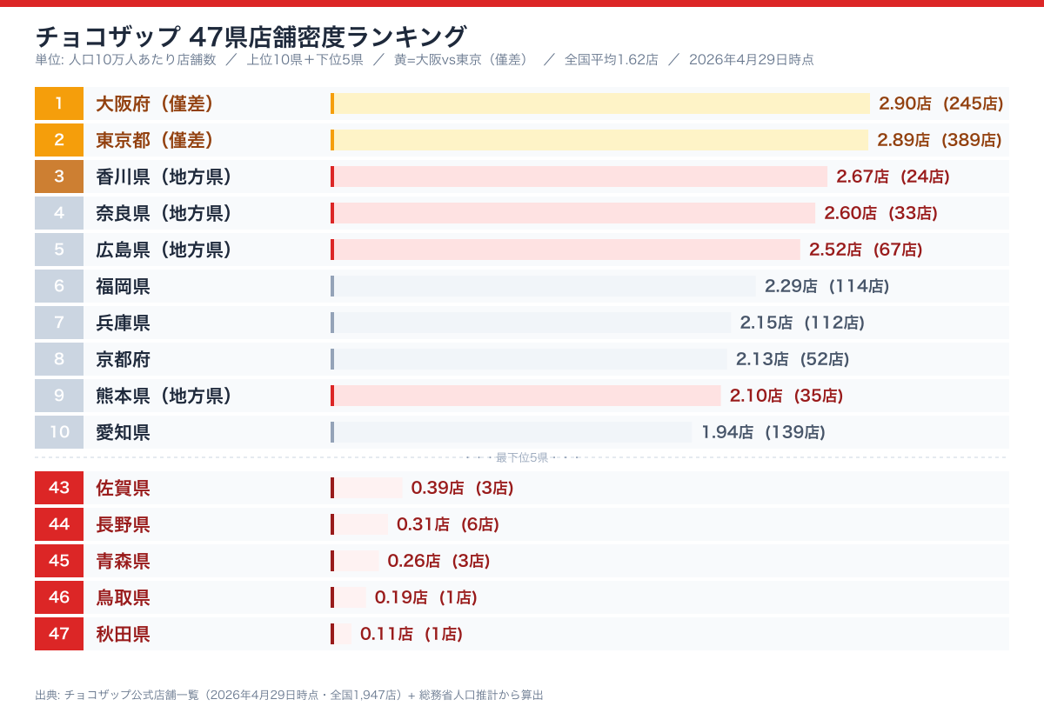The image size is (1044, 713).
Task: Select rank badge 2 for 東京都
Action: coord(59,140)
